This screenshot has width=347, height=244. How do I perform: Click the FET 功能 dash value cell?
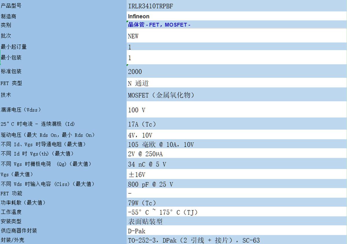(x=237, y=193)
